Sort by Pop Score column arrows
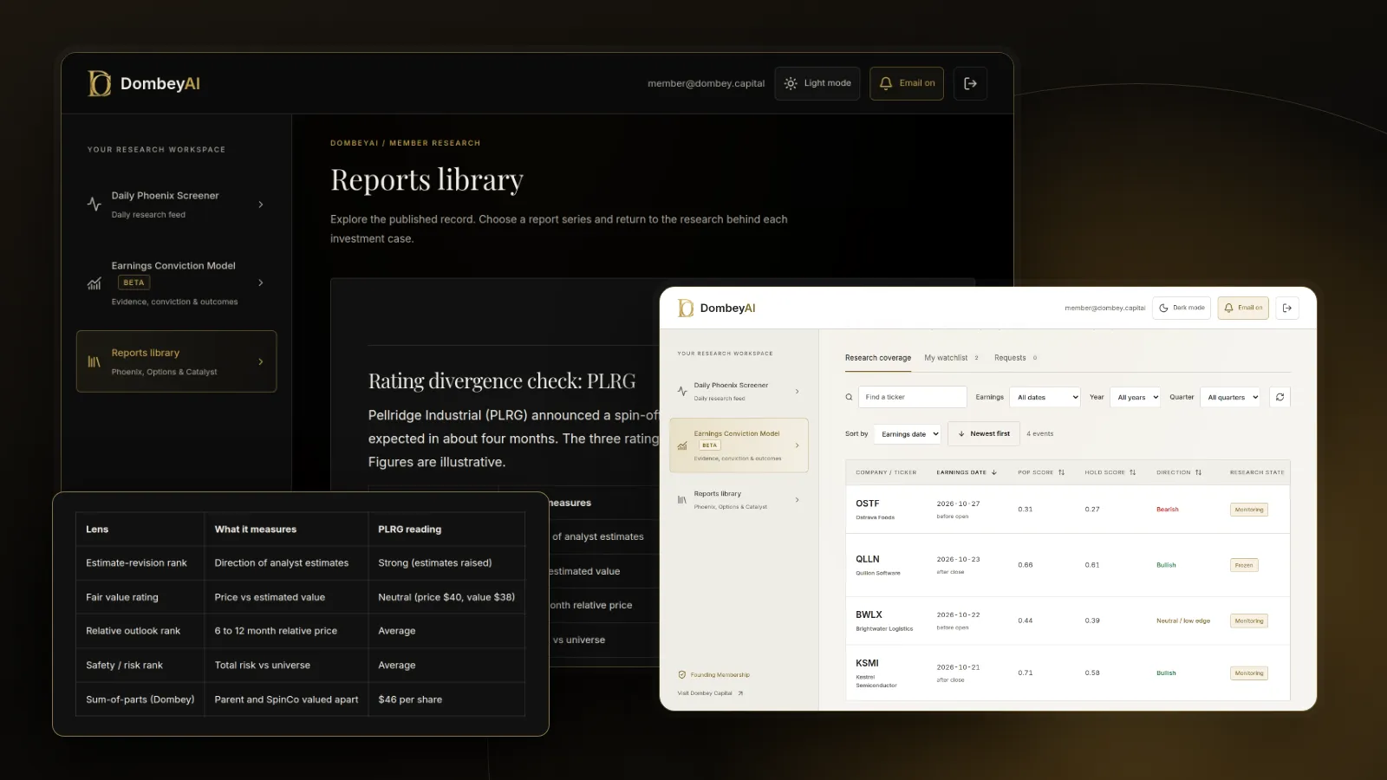The height and width of the screenshot is (780, 1387). pyautogui.click(x=1061, y=472)
